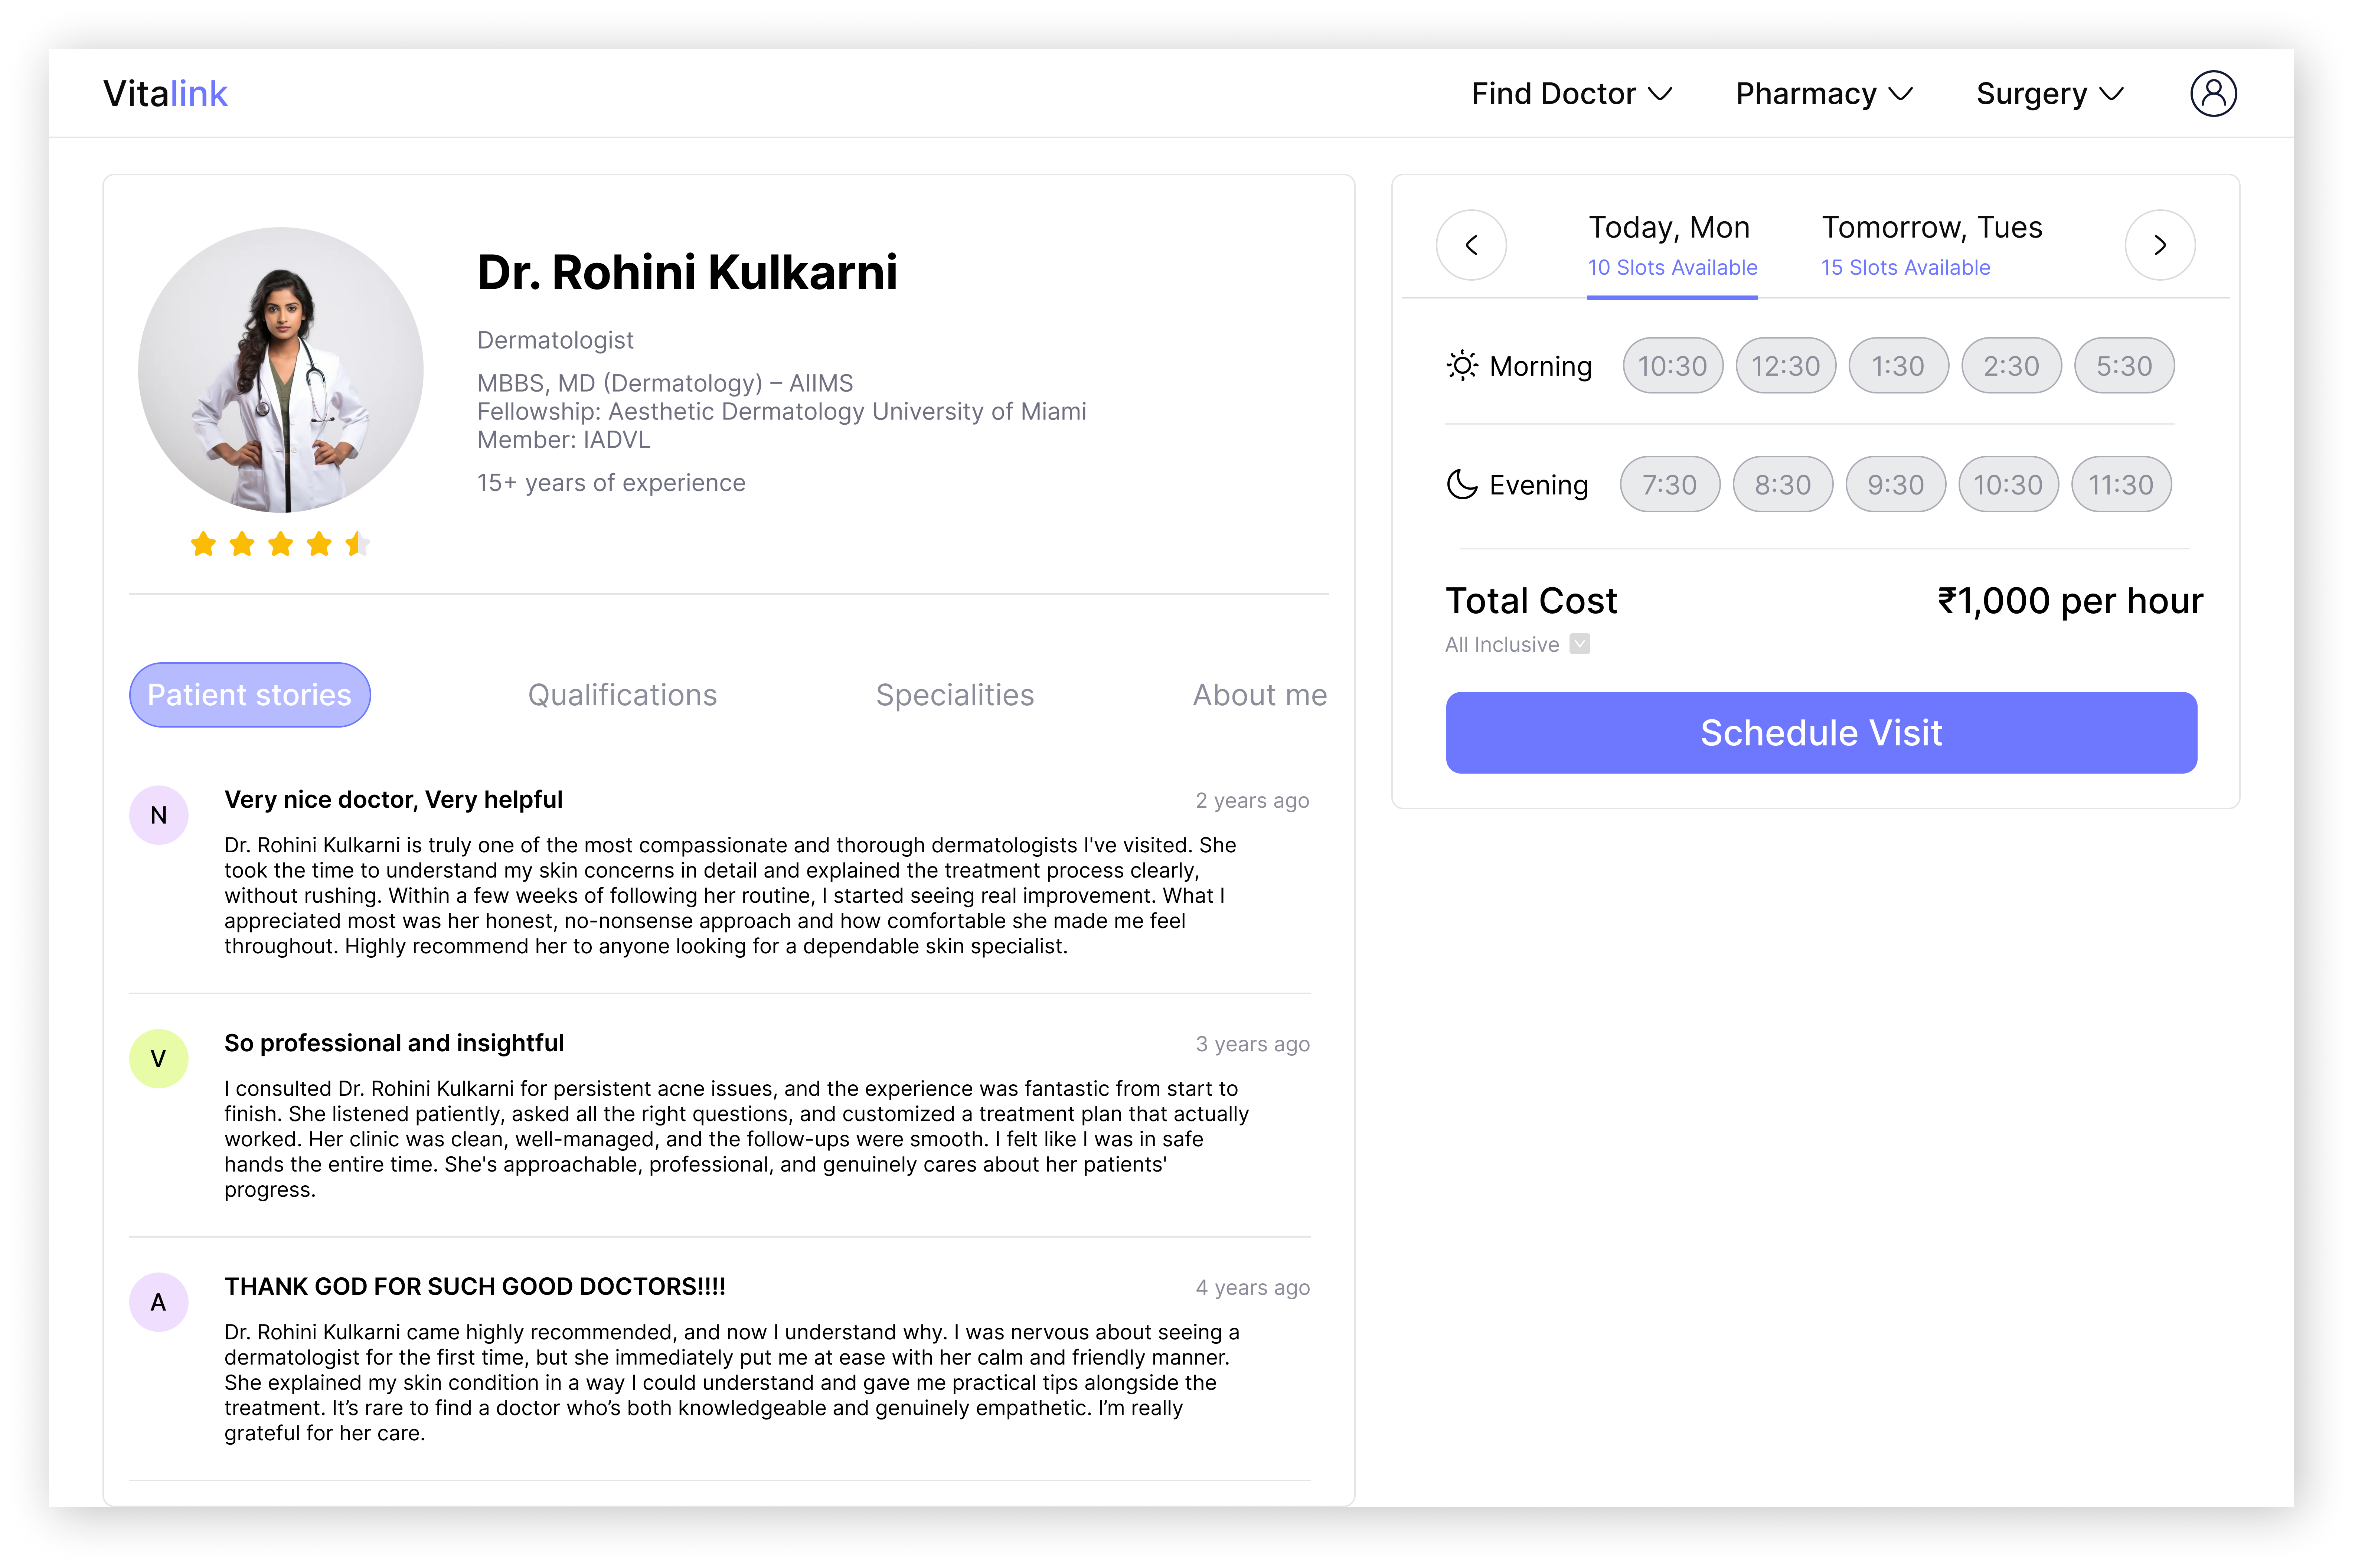
Task: Click the '2 years ago' timestamp
Action: [x=1252, y=801]
